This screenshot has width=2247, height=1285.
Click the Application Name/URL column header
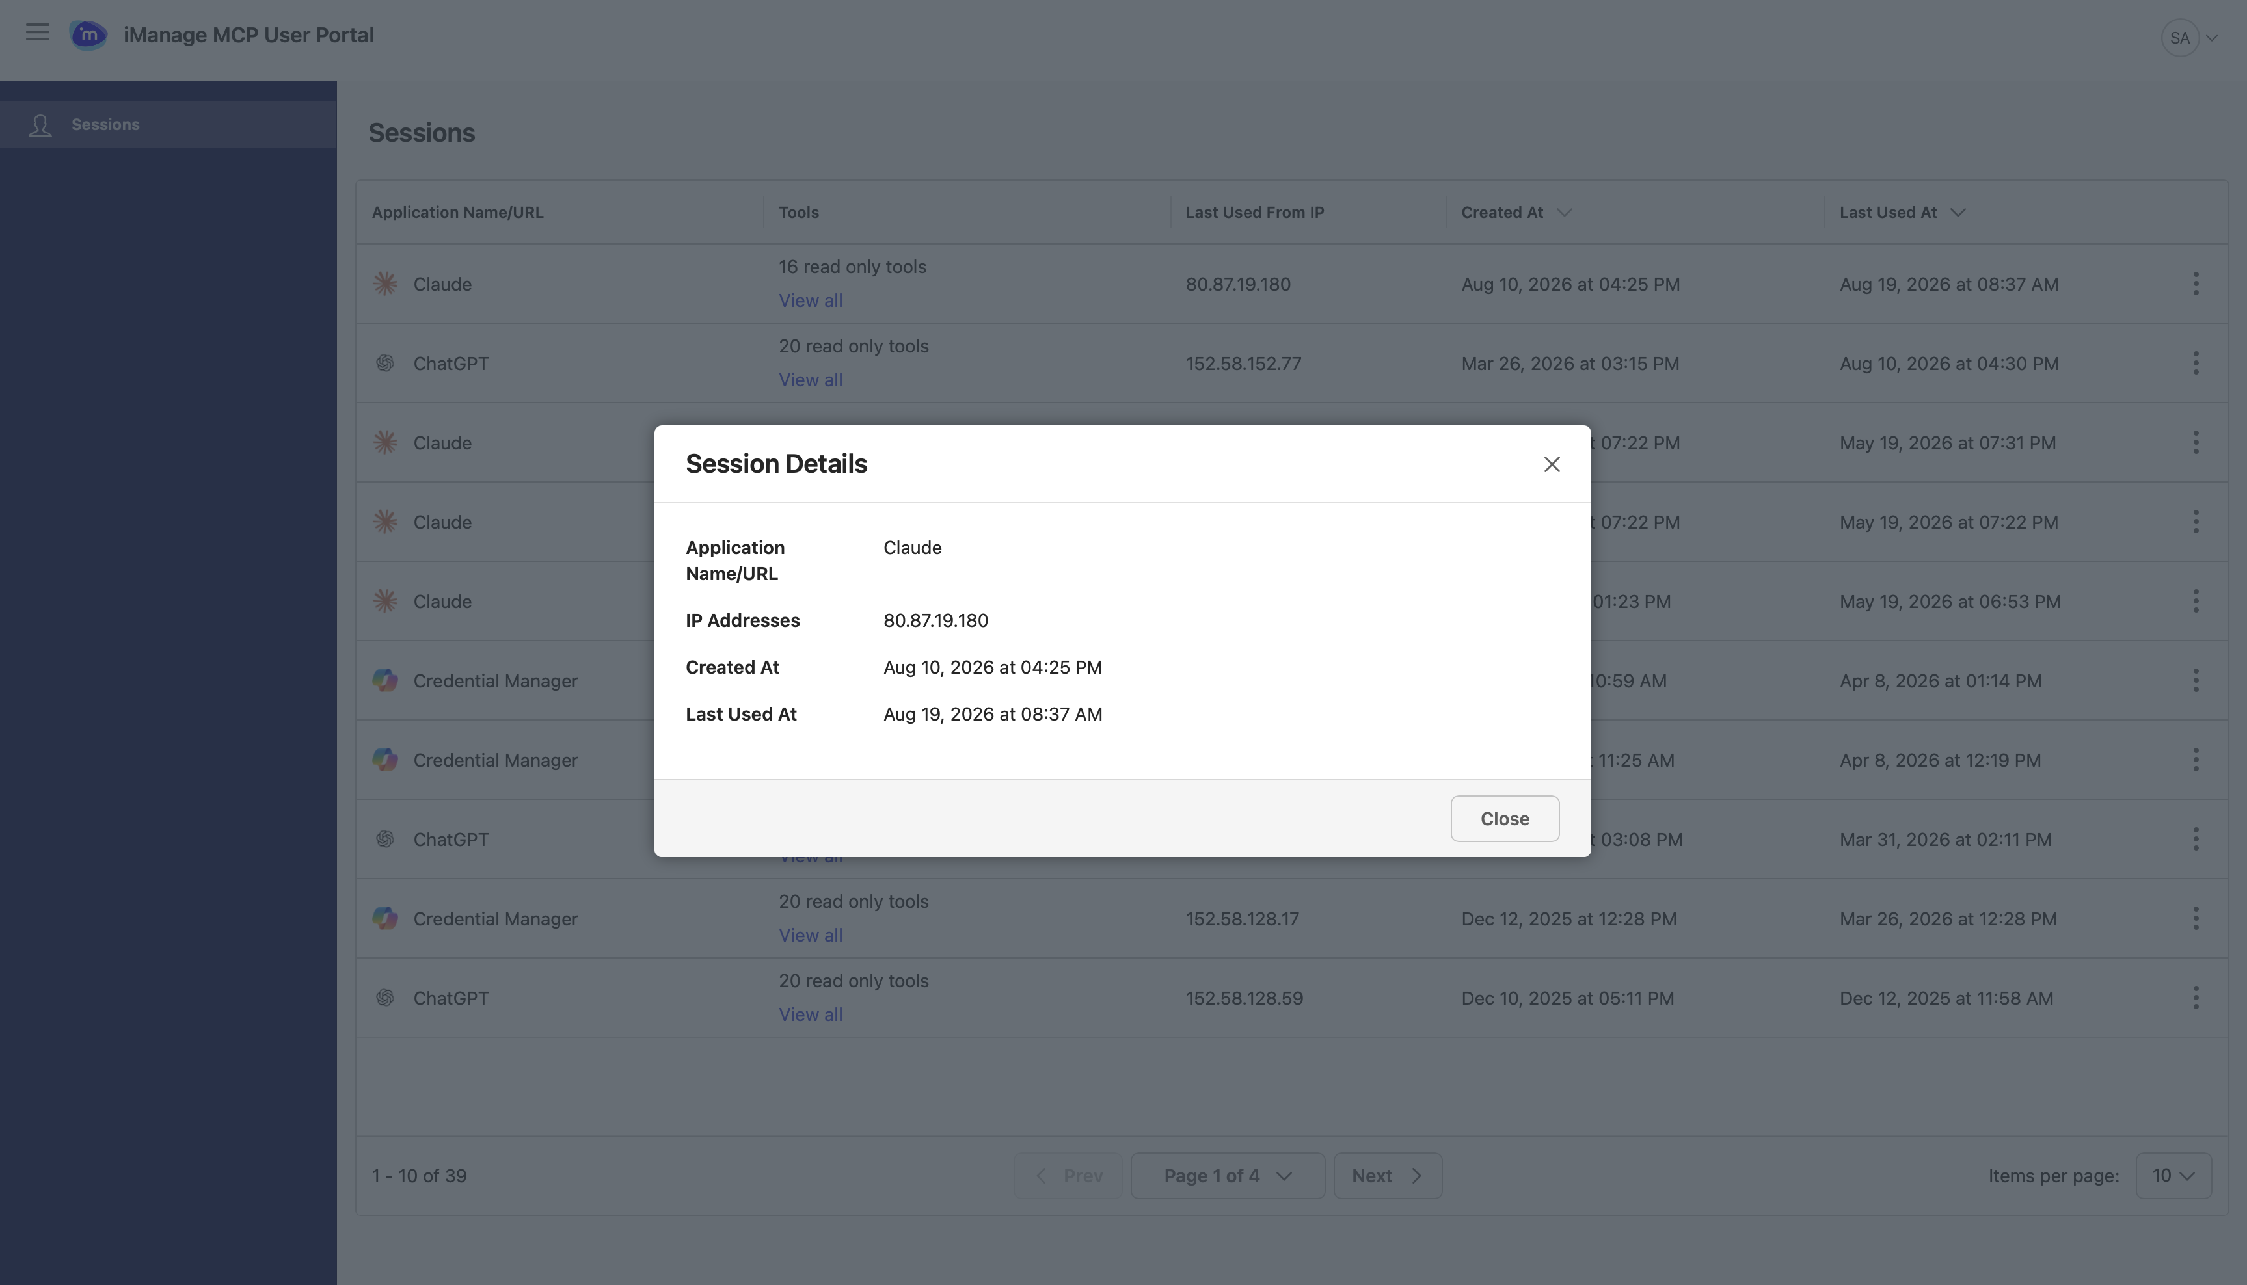[x=457, y=213]
